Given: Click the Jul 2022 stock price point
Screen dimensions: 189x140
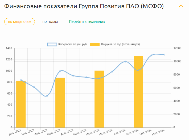Looking at the screenshot, I should tap(112, 71).
